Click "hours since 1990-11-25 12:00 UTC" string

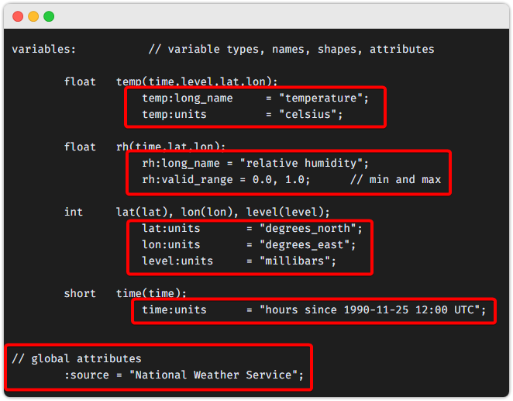pos(370,309)
